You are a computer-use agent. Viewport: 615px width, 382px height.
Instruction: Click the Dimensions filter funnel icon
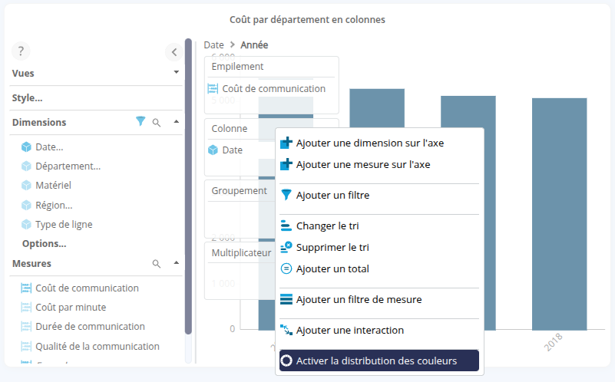pos(141,121)
